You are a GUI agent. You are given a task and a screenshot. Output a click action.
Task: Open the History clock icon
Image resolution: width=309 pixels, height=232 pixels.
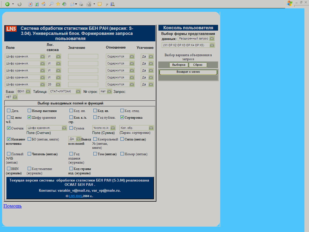64,4
